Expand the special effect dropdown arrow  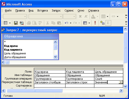(117, 16)
